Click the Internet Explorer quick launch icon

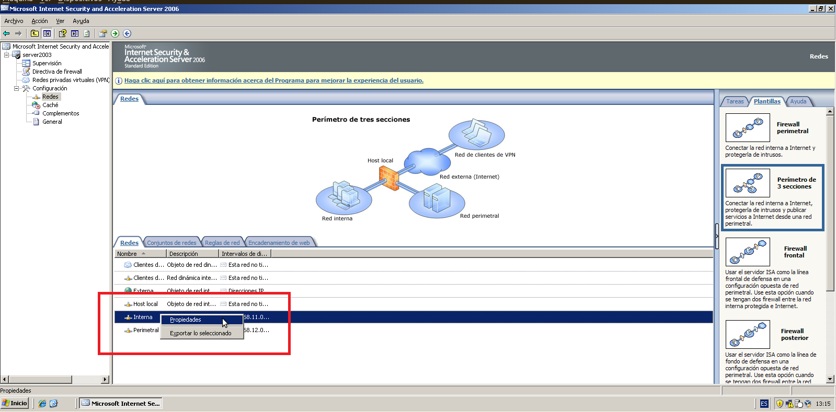pos(42,404)
